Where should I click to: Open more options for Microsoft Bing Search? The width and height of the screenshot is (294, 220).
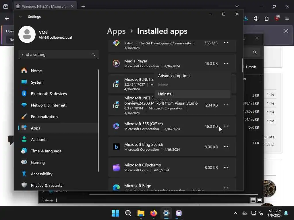pyautogui.click(x=226, y=147)
